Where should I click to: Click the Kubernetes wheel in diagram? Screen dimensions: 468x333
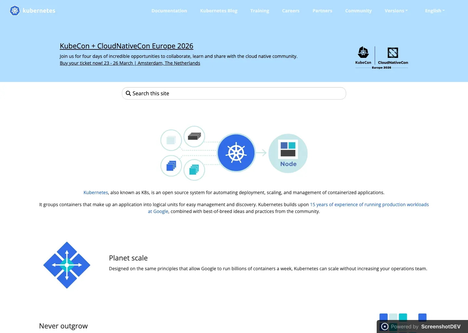(x=236, y=153)
